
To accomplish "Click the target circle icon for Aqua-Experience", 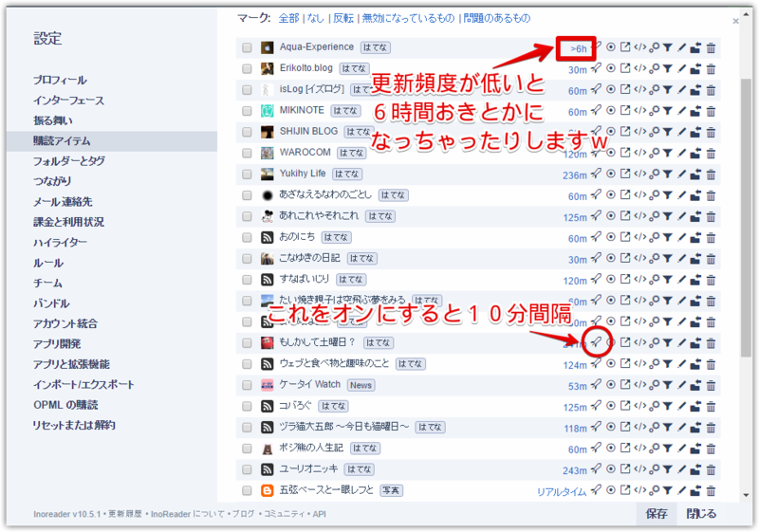I will pyautogui.click(x=611, y=46).
